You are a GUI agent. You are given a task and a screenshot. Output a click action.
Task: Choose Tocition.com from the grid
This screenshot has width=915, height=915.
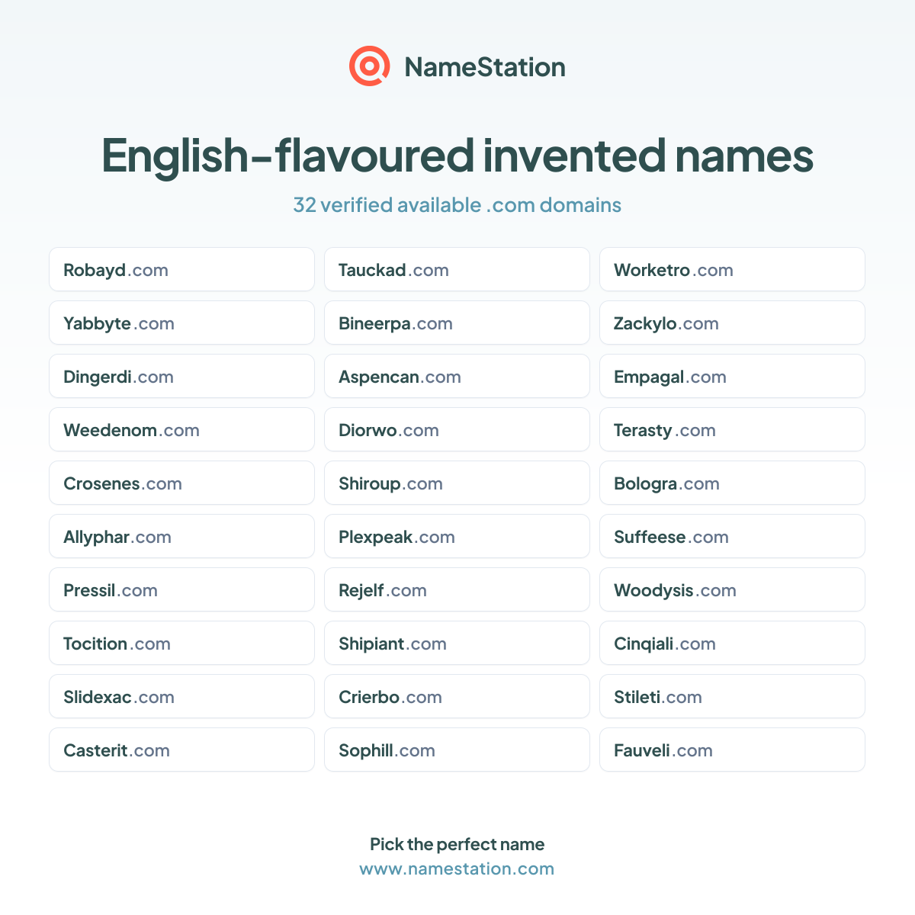click(x=181, y=643)
